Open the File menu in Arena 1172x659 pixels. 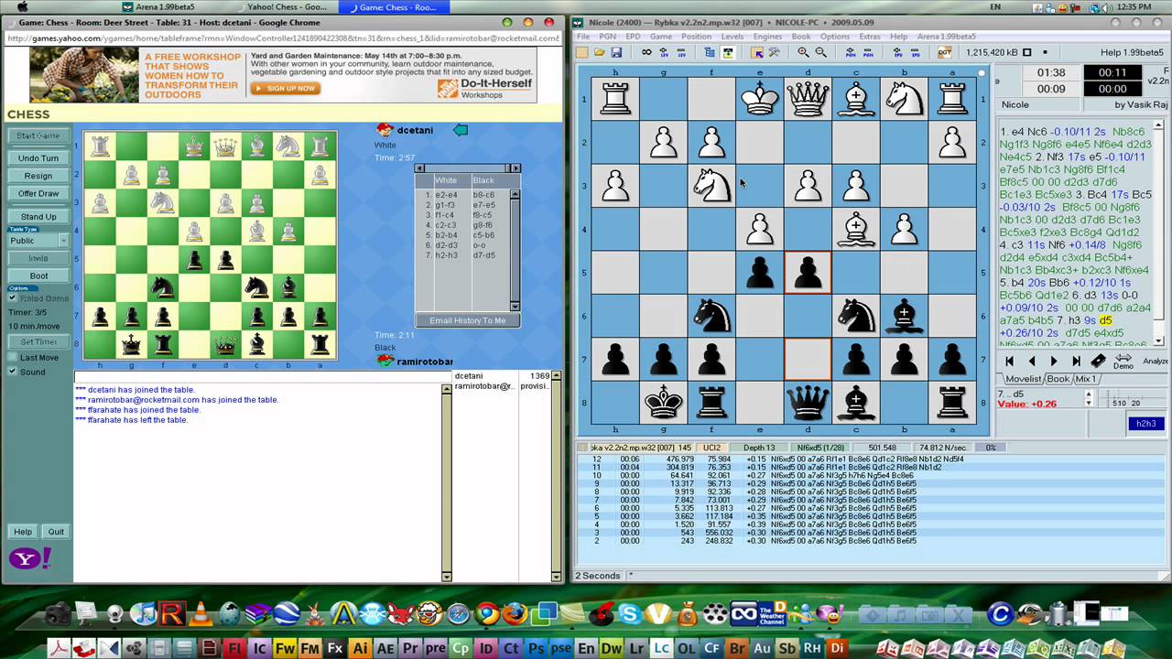[582, 37]
